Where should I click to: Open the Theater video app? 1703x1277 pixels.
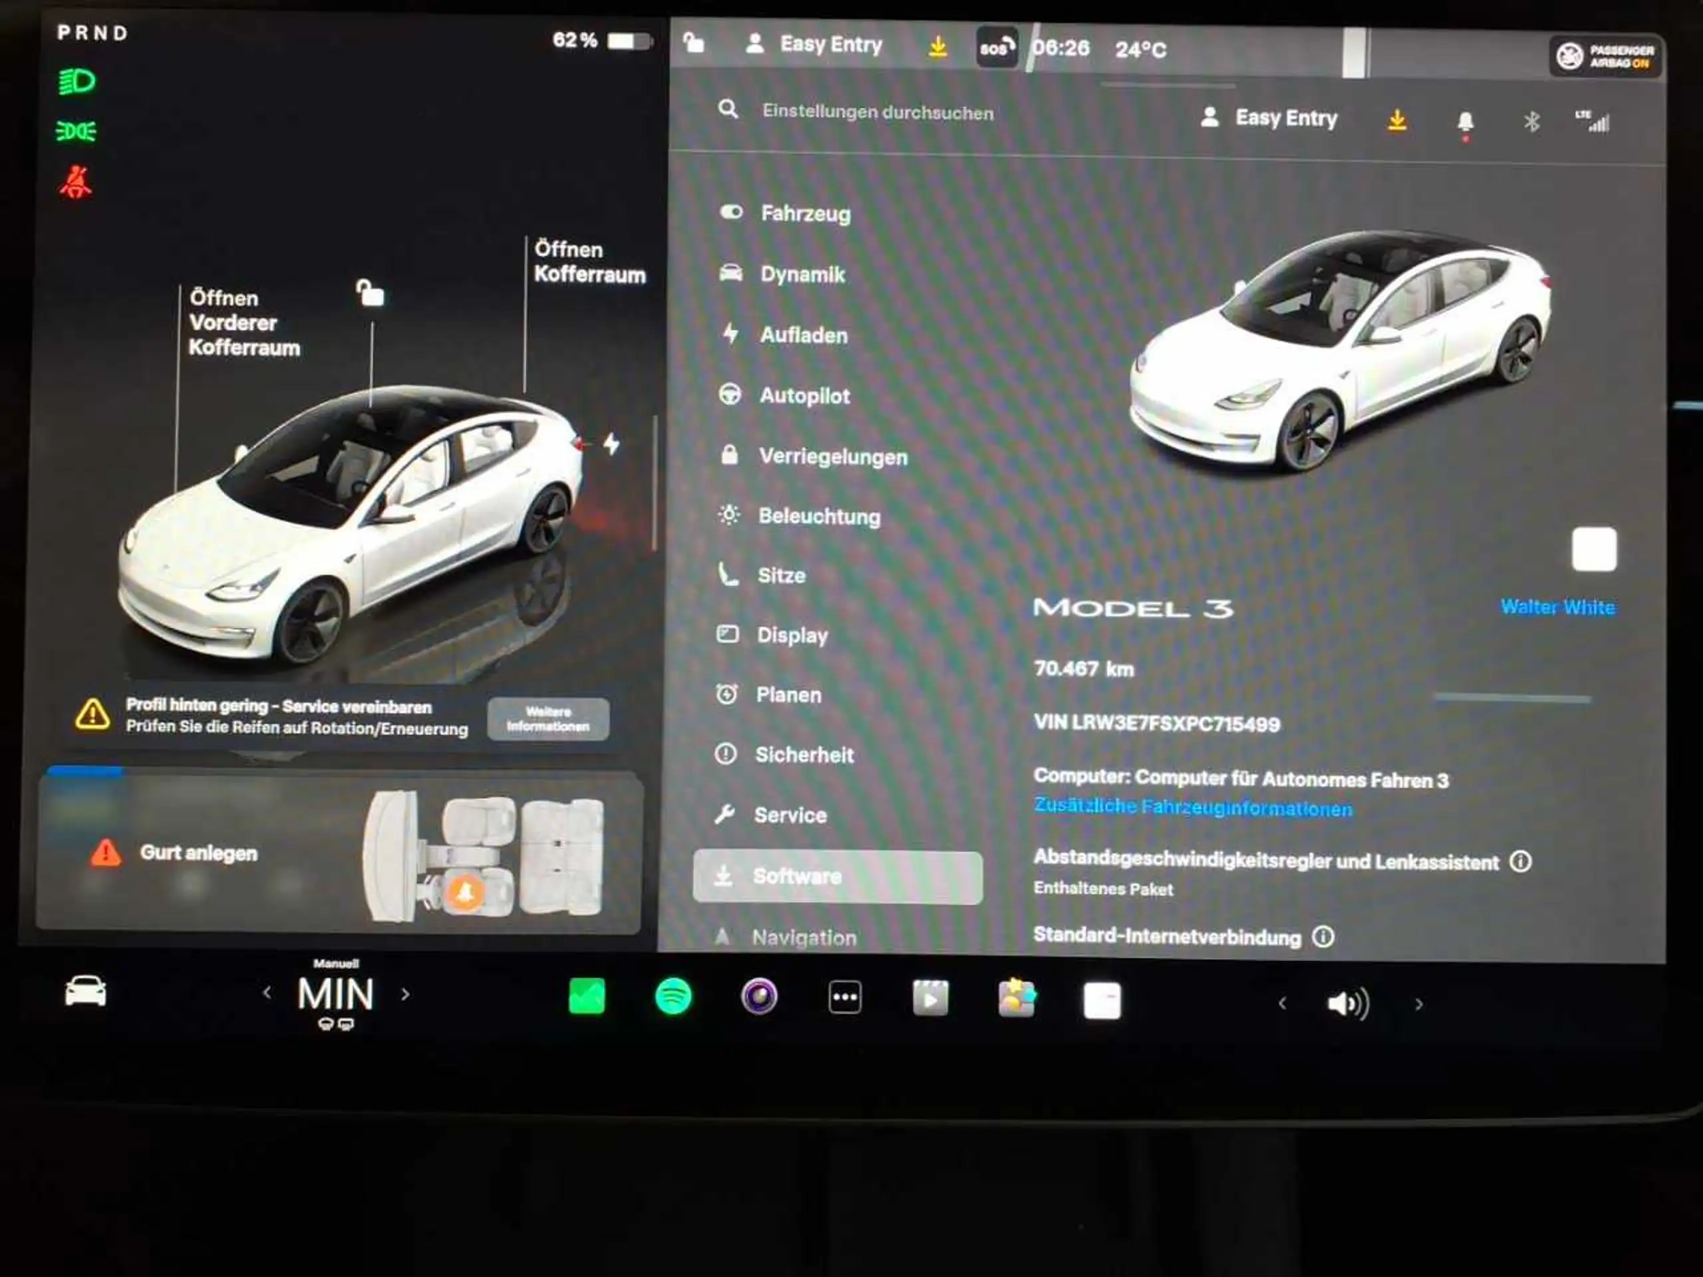(930, 998)
